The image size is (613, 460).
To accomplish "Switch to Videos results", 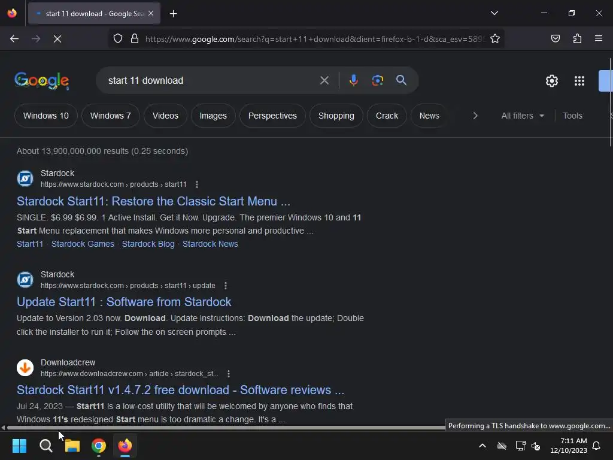I will (x=165, y=116).
